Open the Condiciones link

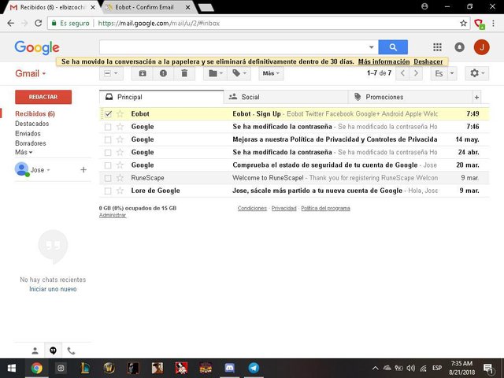252,208
